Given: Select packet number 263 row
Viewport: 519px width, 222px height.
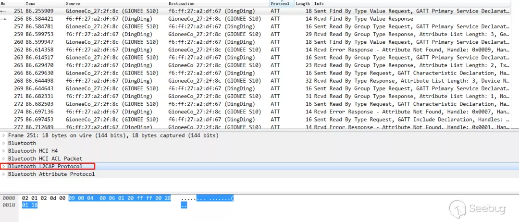Looking at the screenshot, I should [256, 58].
